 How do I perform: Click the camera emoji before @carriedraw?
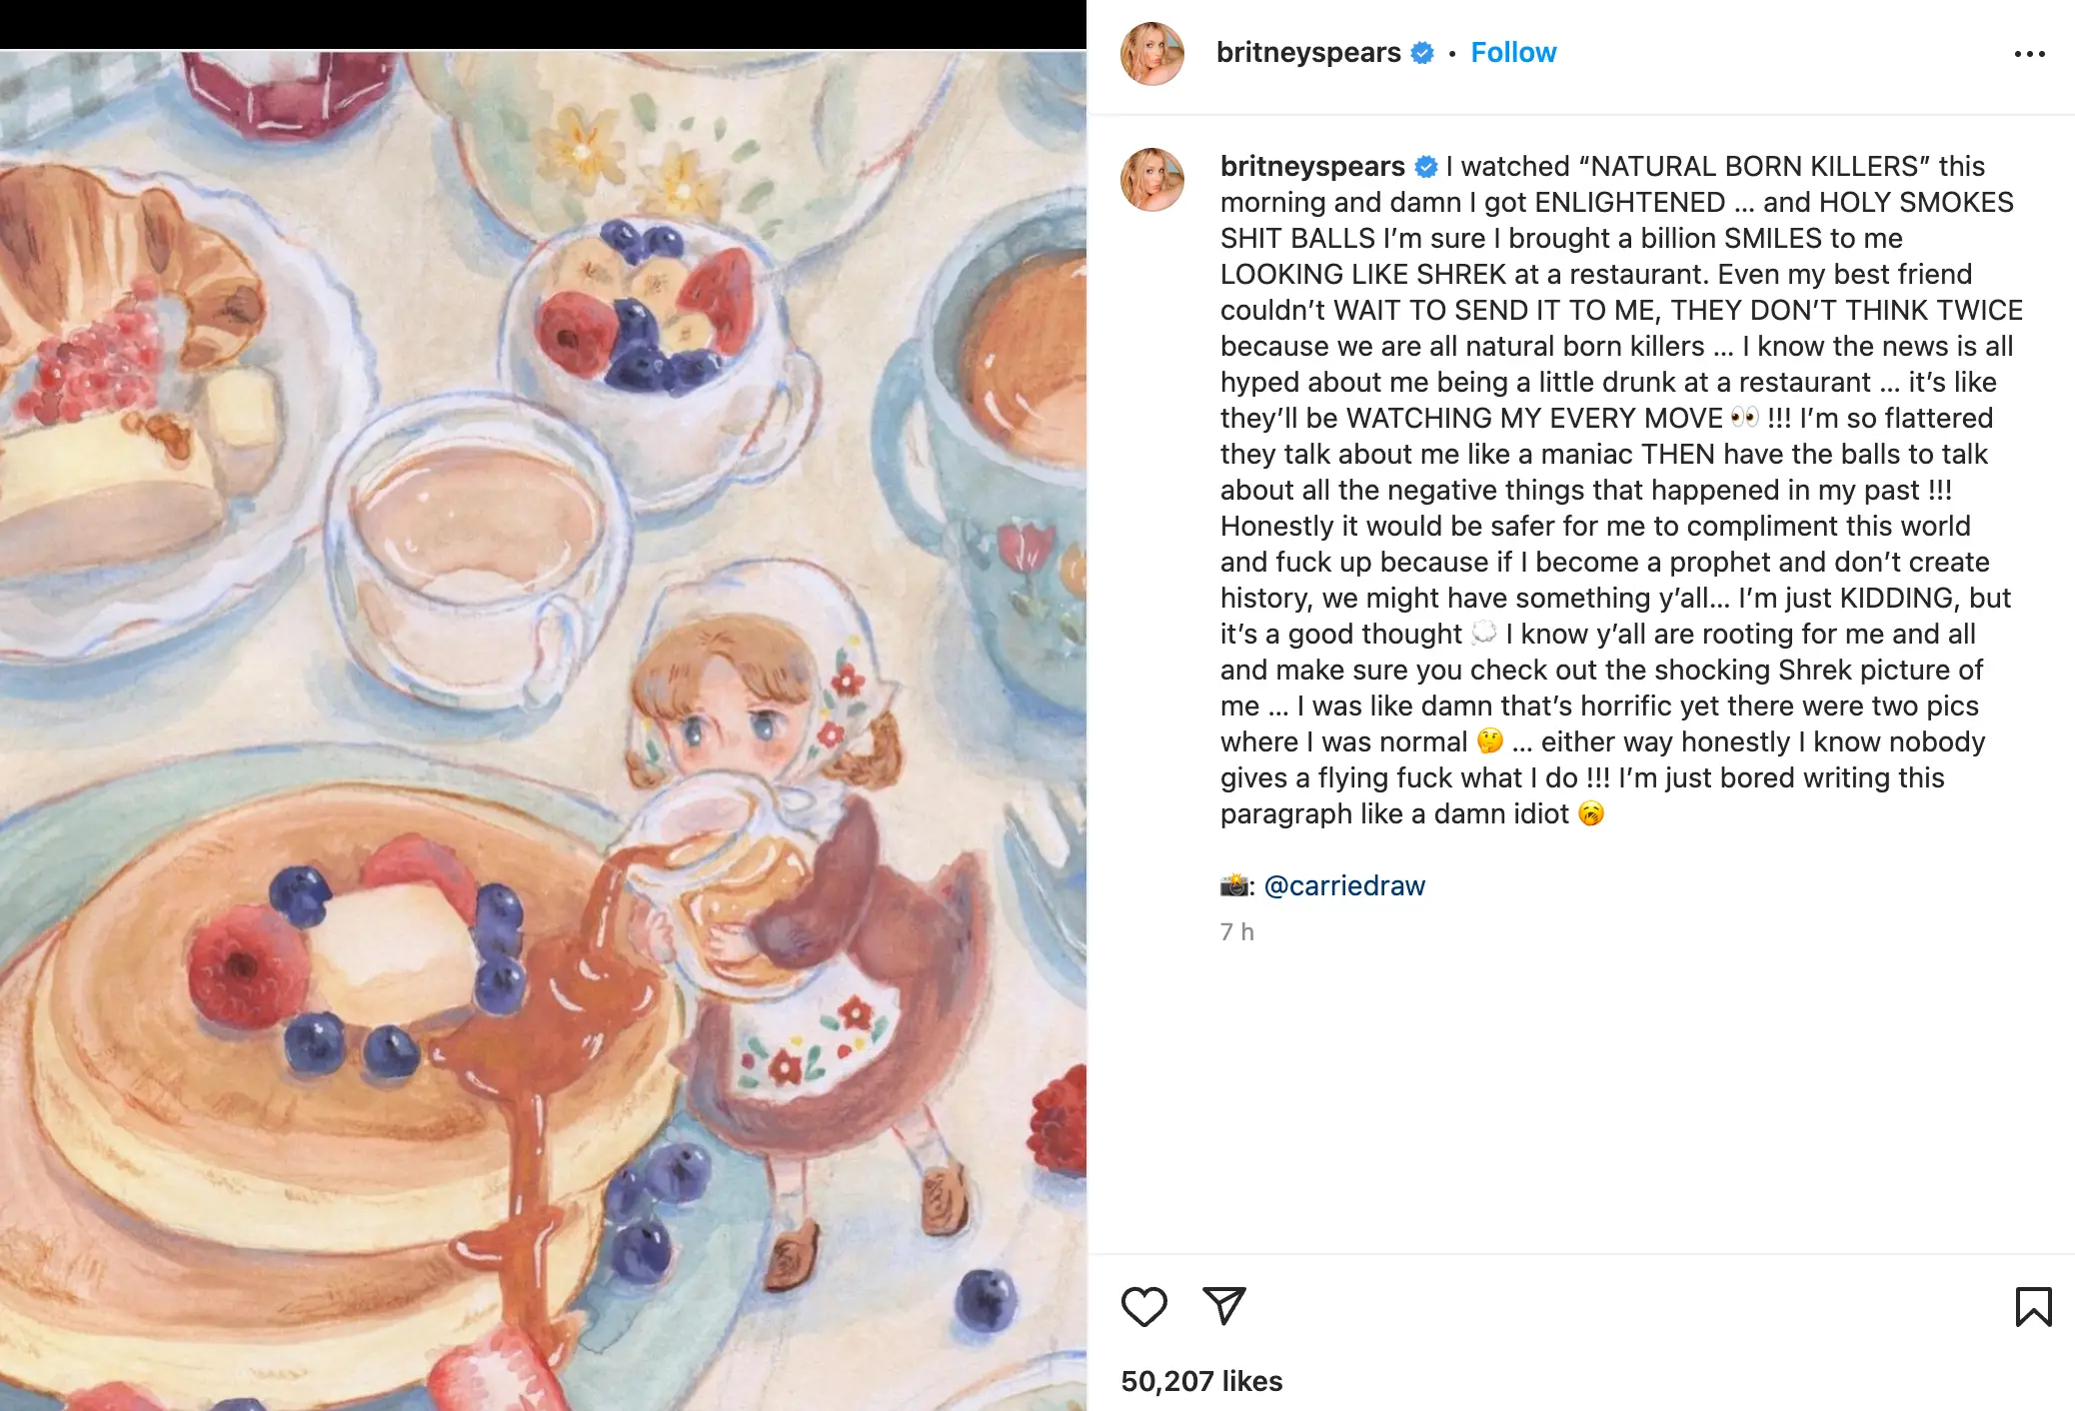[1233, 884]
